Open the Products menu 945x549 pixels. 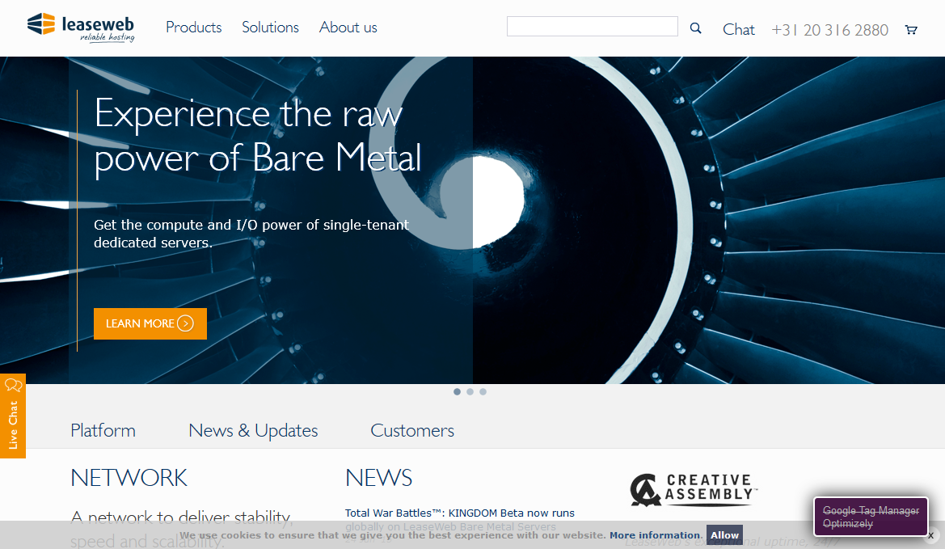point(193,27)
